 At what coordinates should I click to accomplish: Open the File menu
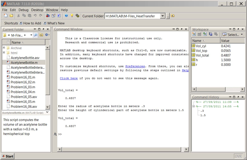pyautogui.click(x=5, y=10)
